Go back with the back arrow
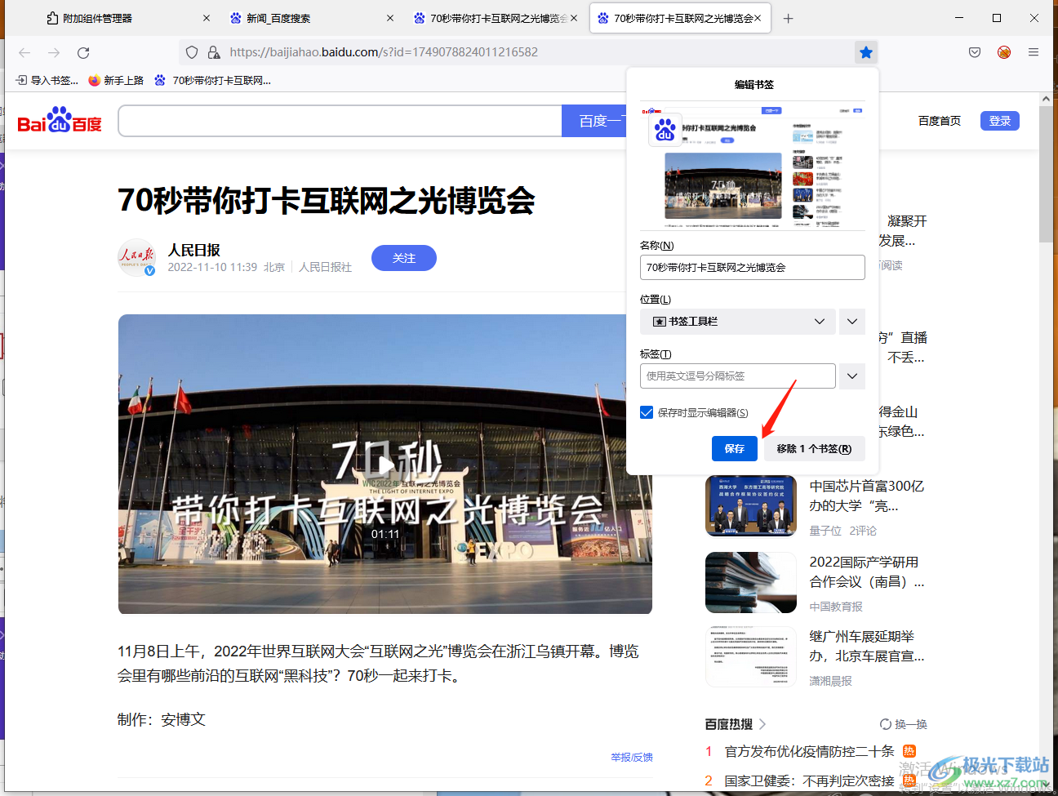Viewport: 1058px width, 796px height. click(x=24, y=52)
